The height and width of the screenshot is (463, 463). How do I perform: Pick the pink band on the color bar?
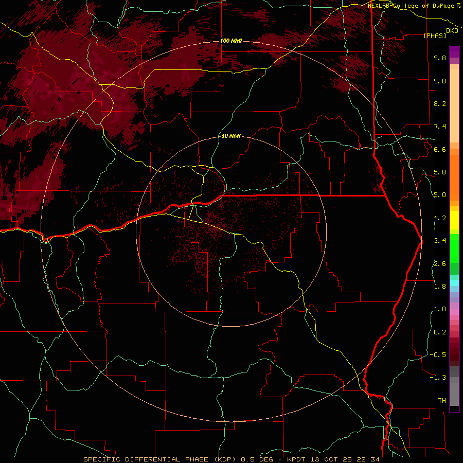pyautogui.click(x=454, y=312)
